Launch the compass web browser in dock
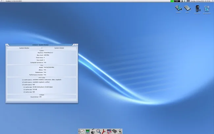Screen dimensions: 214x134 [x=83, y=131]
